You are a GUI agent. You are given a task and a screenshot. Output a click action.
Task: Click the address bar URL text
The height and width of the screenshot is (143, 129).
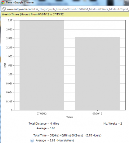click(68, 9)
